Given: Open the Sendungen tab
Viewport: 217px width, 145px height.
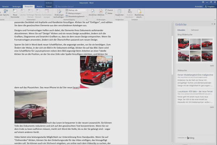Looking at the screenshot, I should pos(17,7).
